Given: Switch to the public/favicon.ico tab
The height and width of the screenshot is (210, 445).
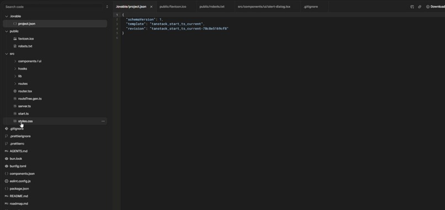Looking at the screenshot, I should pyautogui.click(x=173, y=7).
